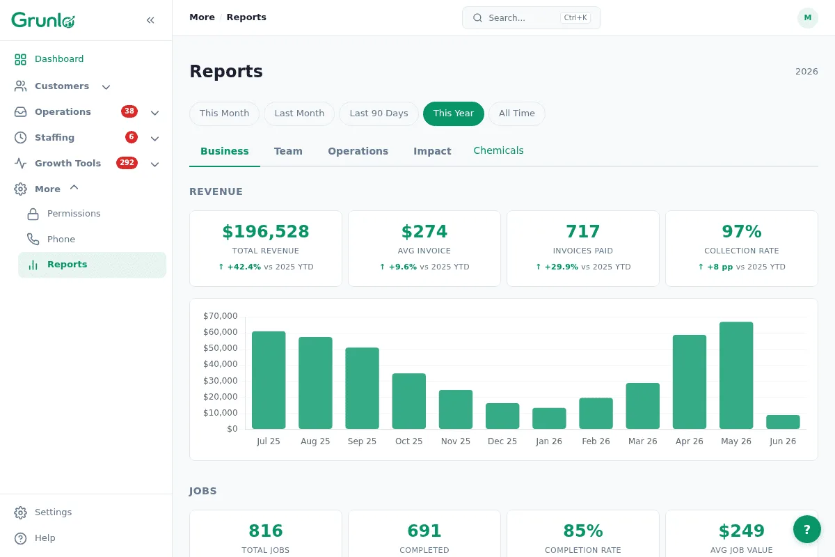Click the +8 pp vs 2025 YTD text
Viewport: 835px width, 557px height.
click(x=742, y=267)
